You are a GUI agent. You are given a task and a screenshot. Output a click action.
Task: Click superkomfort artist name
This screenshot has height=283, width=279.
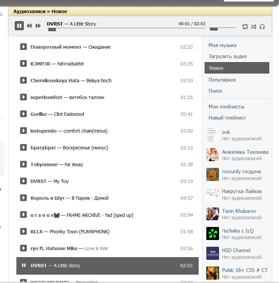click(46, 97)
